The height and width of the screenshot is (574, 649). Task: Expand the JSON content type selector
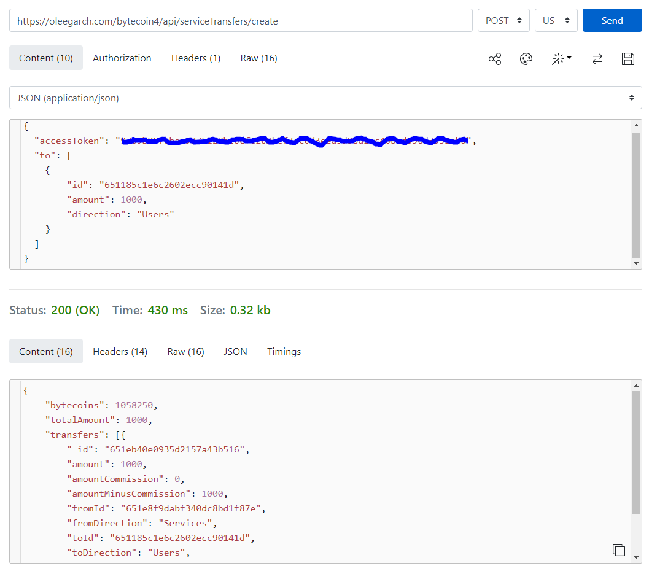click(x=325, y=98)
